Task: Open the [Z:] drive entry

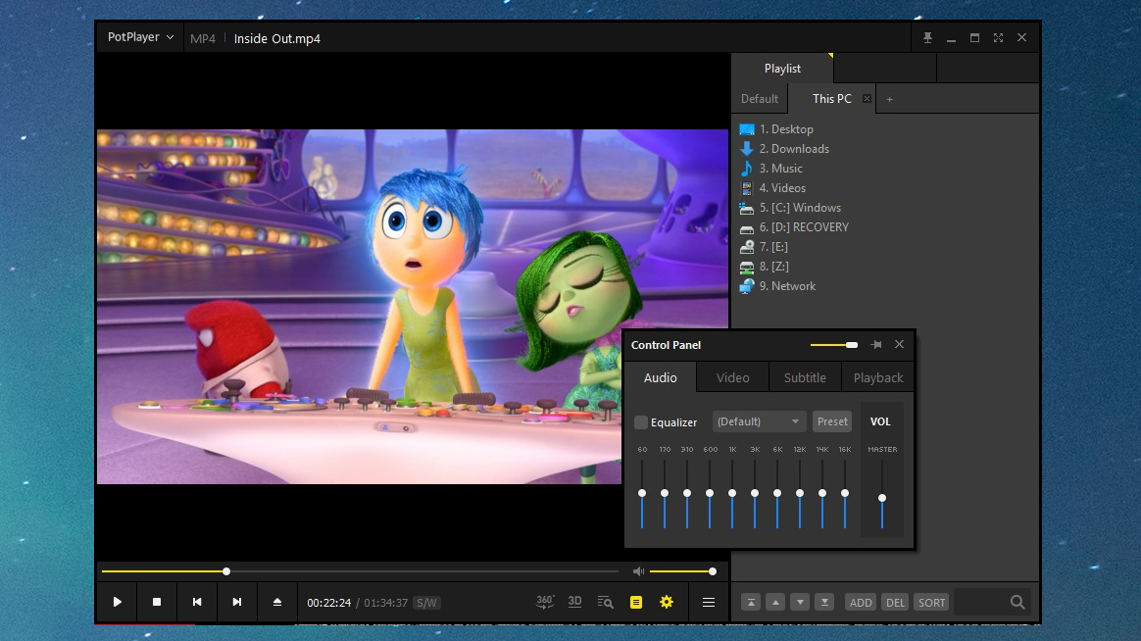Action: [x=764, y=267]
